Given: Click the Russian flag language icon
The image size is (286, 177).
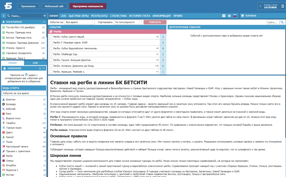Looking at the screenshot, I should tap(235, 16).
